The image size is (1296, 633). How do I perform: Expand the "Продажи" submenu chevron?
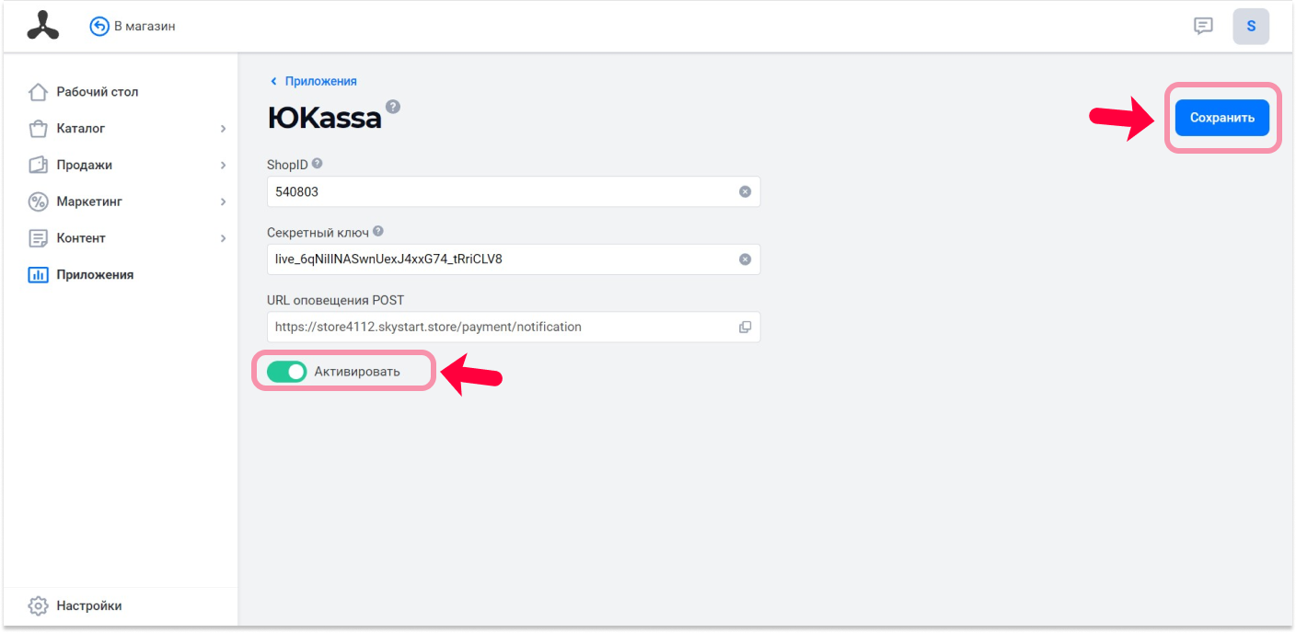tap(223, 165)
